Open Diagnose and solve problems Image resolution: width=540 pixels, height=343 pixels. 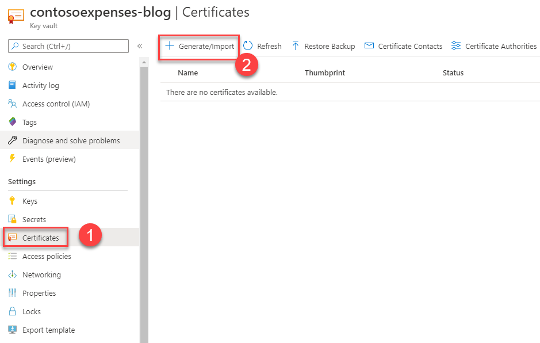click(x=70, y=140)
